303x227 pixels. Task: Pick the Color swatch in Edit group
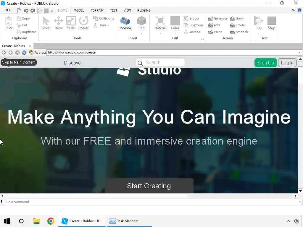click(175, 21)
